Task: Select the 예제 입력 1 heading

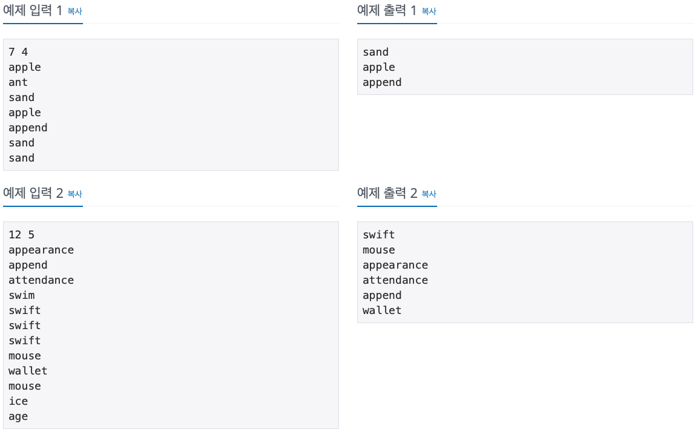Action: click(33, 10)
